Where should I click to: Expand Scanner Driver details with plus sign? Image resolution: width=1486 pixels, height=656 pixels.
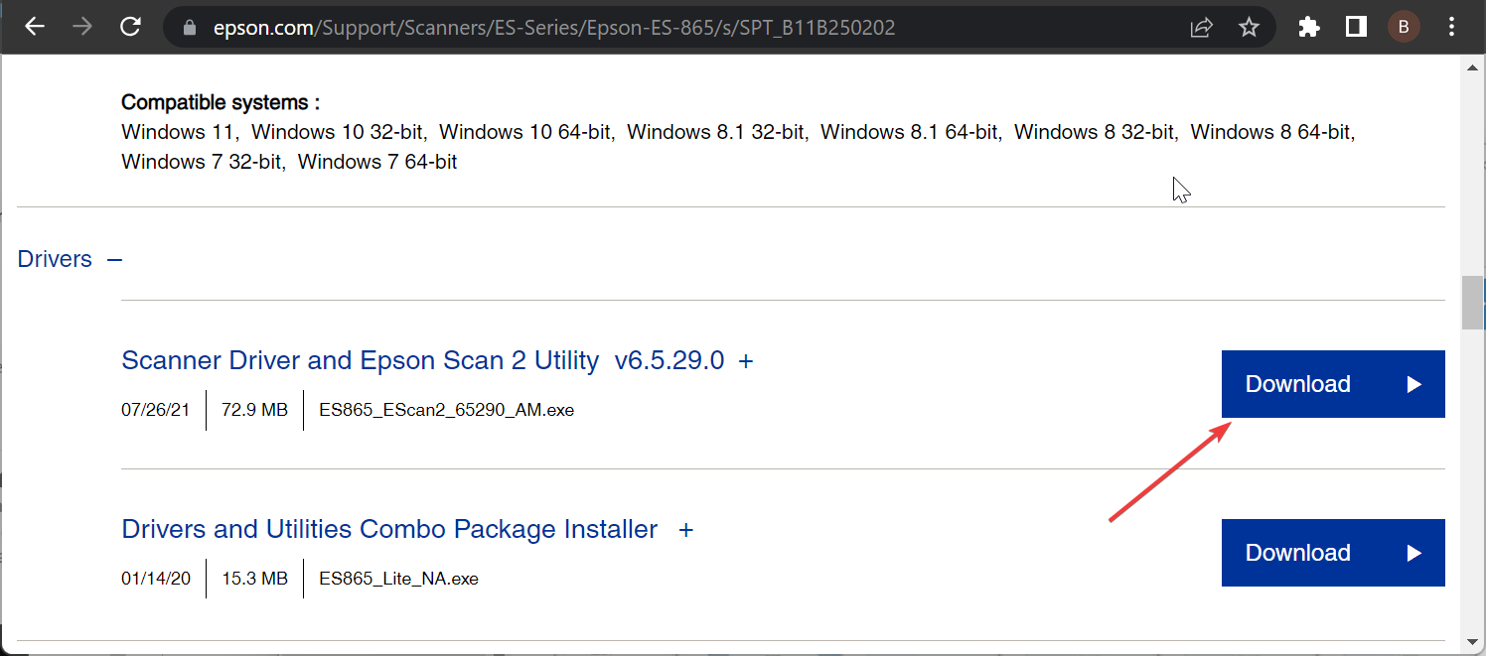(746, 361)
